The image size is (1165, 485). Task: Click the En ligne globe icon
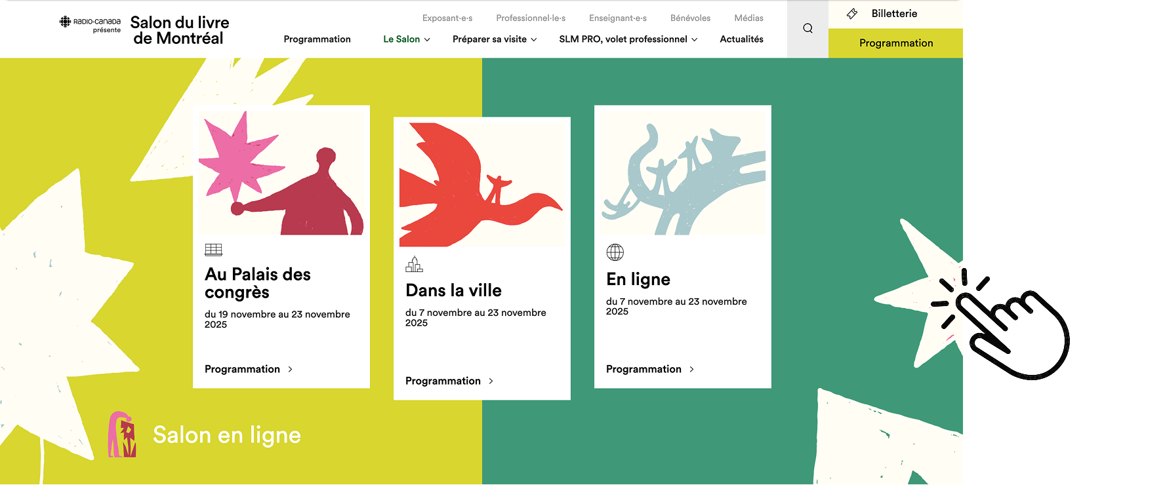[615, 252]
